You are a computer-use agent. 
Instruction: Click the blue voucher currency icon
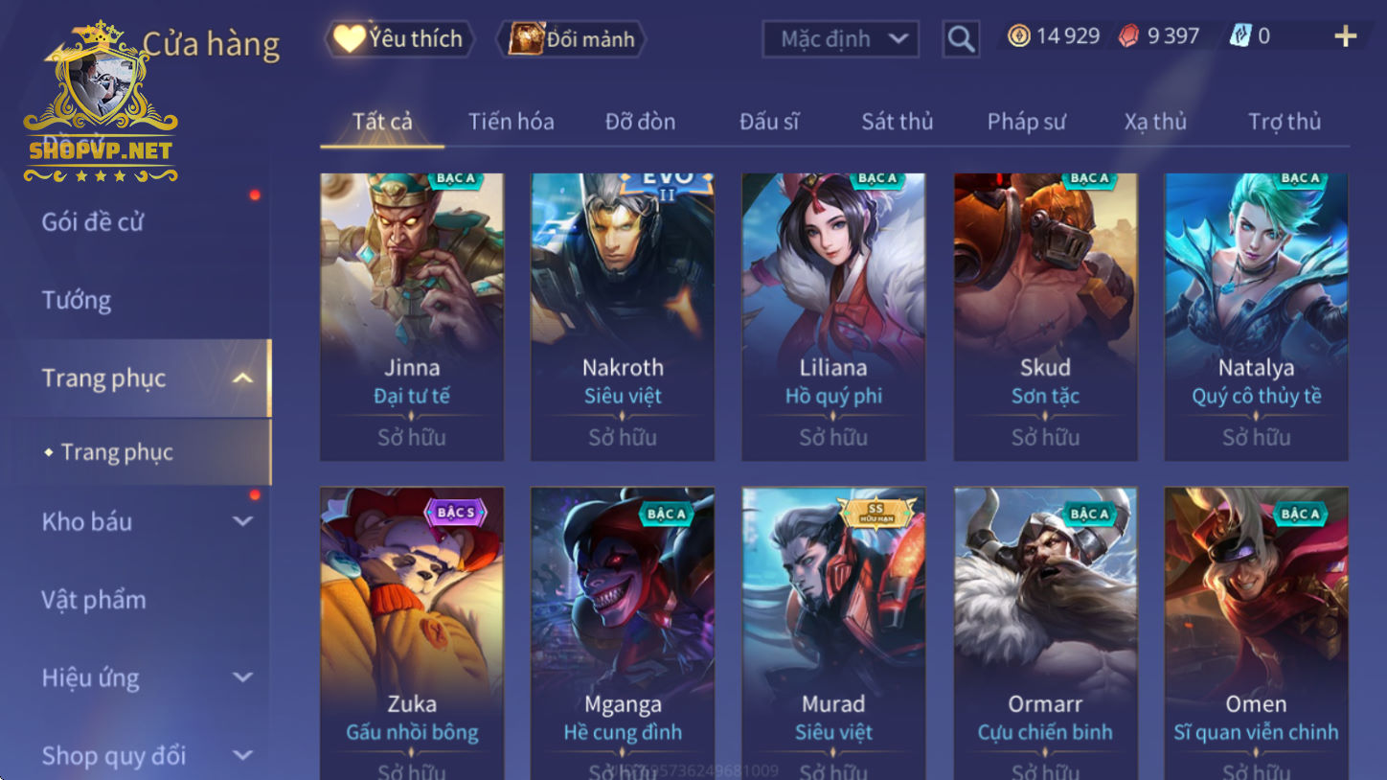point(1240,36)
